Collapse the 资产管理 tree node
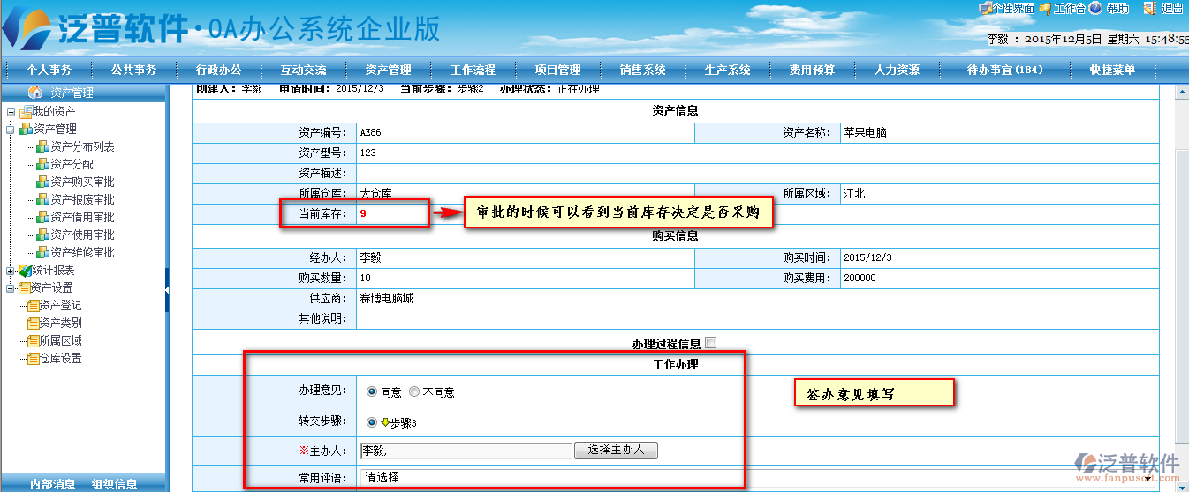 [x=11, y=130]
